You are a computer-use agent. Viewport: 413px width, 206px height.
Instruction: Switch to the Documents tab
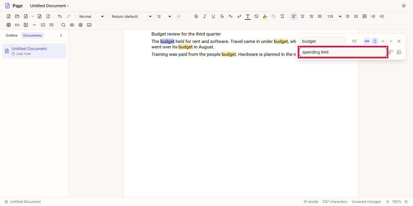click(x=33, y=35)
